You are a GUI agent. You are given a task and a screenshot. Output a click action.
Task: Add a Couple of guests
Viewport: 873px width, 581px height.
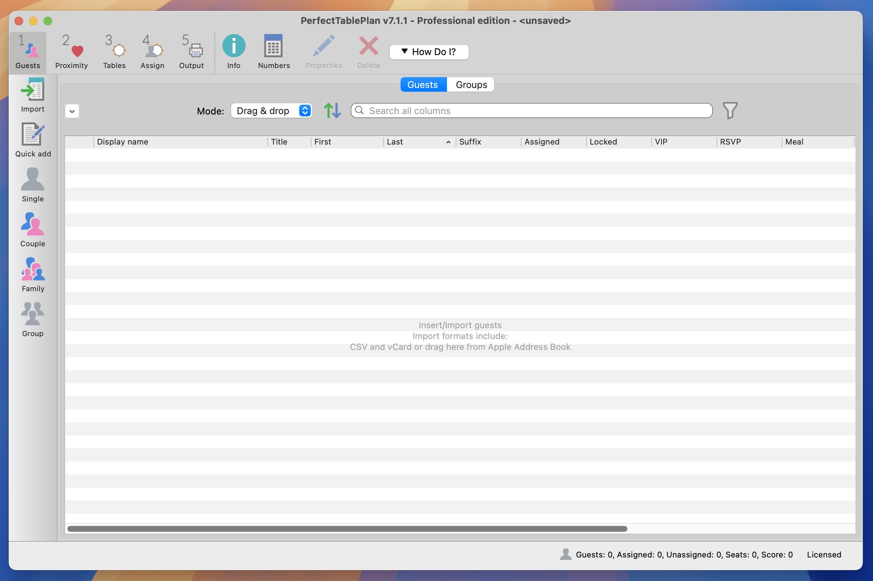pos(33,225)
